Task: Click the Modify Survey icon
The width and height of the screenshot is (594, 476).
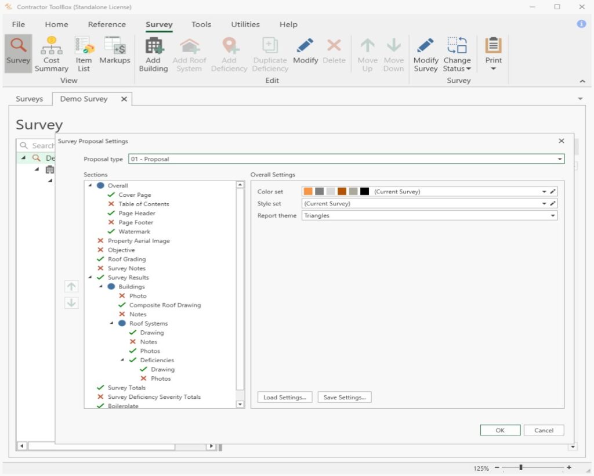Action: 425,46
